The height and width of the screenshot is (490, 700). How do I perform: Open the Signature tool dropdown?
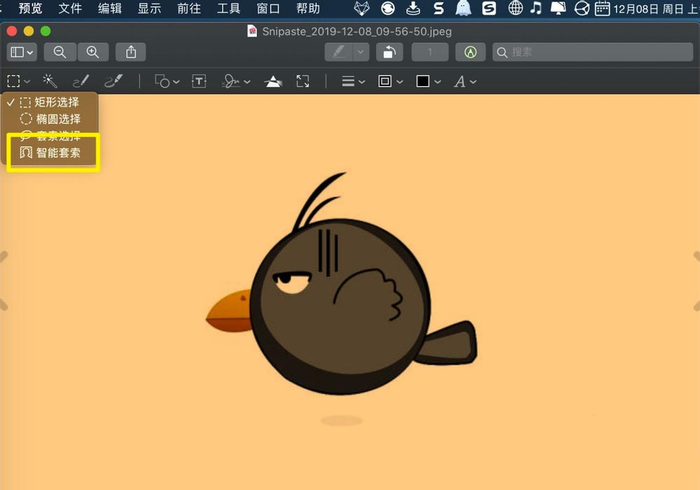click(x=236, y=81)
